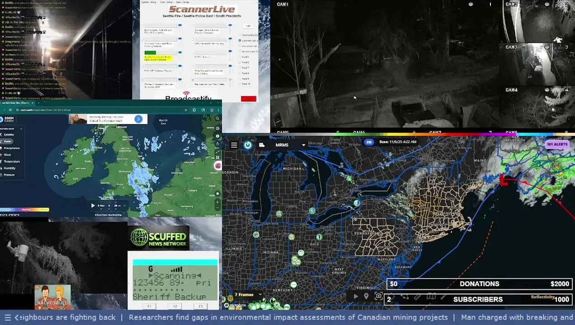Bookmark the Zoom Earth page with star icon
575x325 pixels.
coord(186,110)
